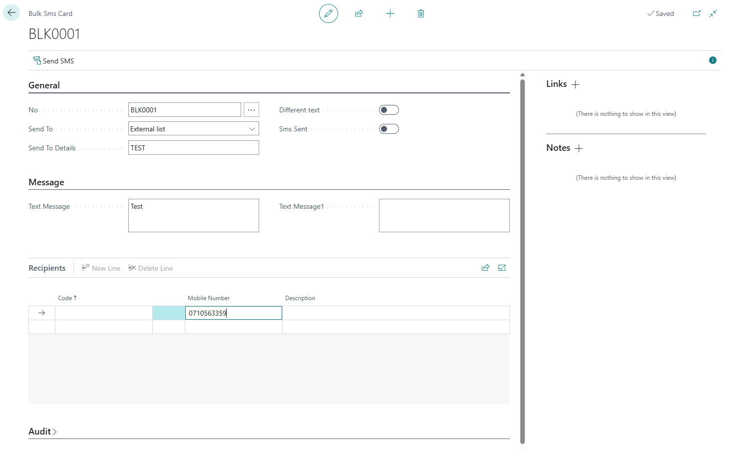
Task: Click New Line in Recipients
Action: click(x=101, y=268)
